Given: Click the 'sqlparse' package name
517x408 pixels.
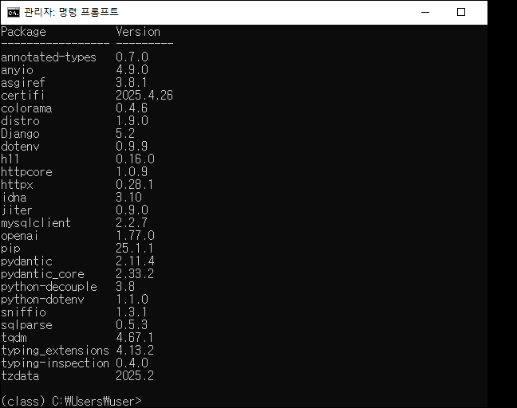Looking at the screenshot, I should 26,325.
